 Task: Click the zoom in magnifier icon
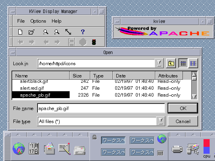click(57, 32)
